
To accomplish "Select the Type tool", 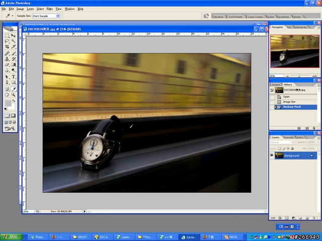I will [14, 77].
